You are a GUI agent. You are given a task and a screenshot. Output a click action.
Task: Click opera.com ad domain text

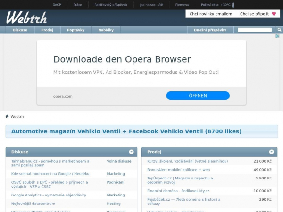(63, 96)
